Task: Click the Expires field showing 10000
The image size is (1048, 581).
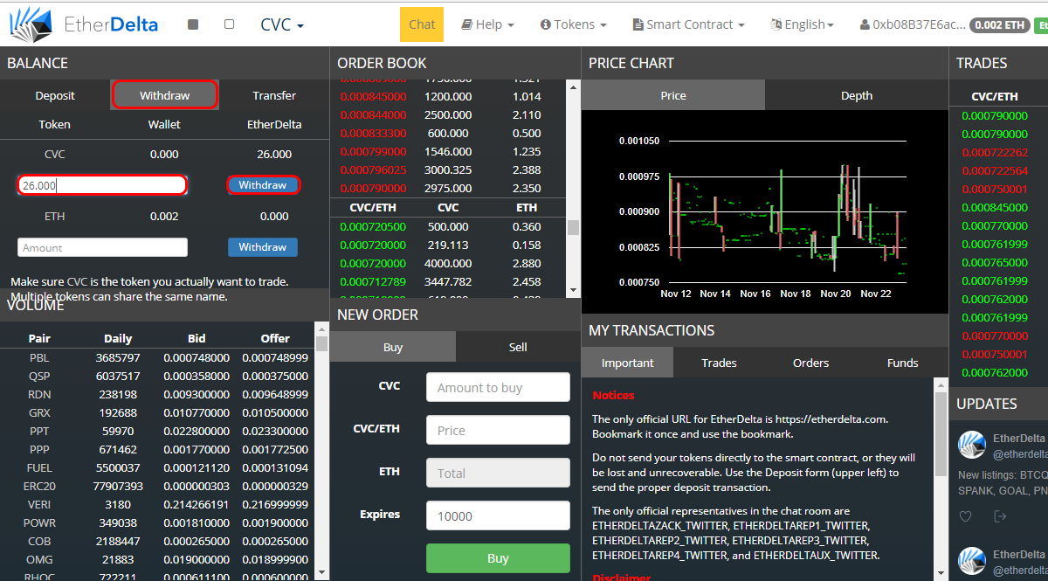Action: (498, 515)
